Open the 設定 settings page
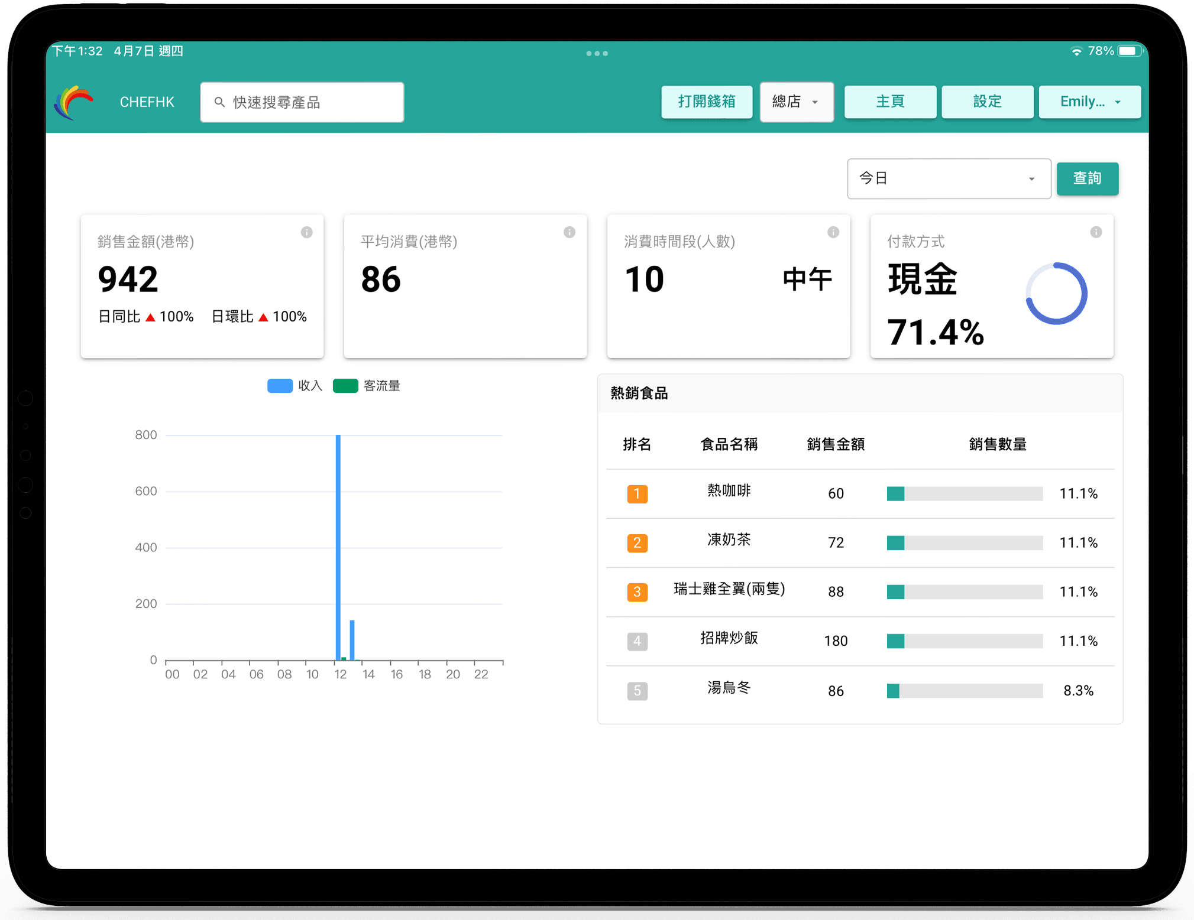The width and height of the screenshot is (1194, 920). point(987,102)
